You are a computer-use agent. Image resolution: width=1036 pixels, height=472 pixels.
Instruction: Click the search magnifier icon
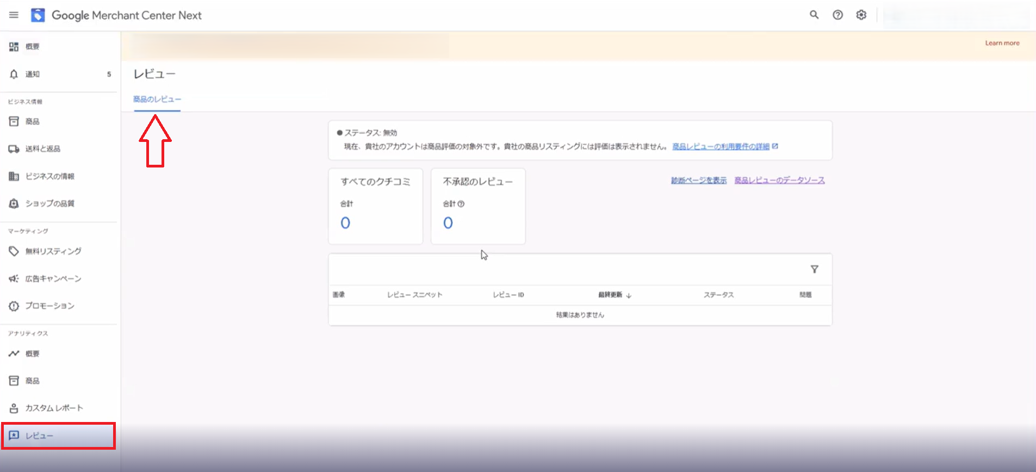click(x=814, y=15)
